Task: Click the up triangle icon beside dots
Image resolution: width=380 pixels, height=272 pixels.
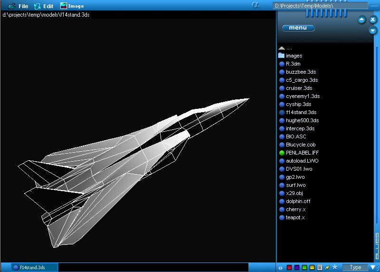Action: click(x=282, y=48)
